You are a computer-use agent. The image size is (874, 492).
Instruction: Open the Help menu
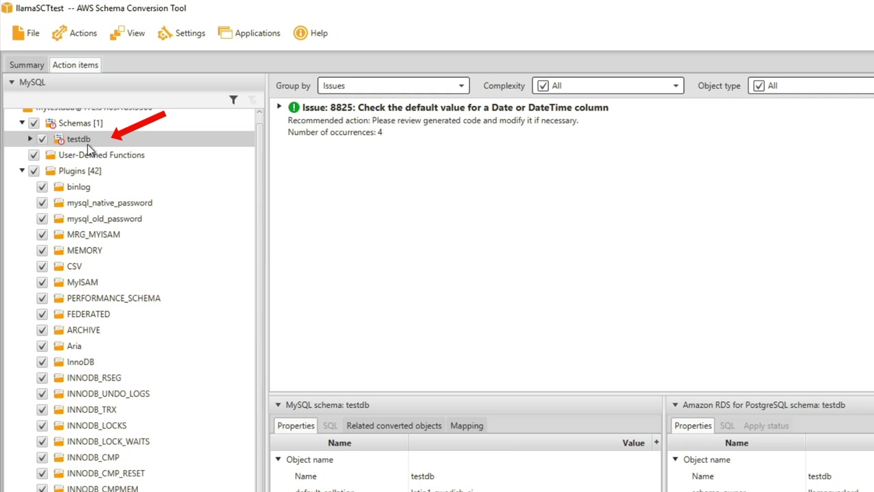311,33
